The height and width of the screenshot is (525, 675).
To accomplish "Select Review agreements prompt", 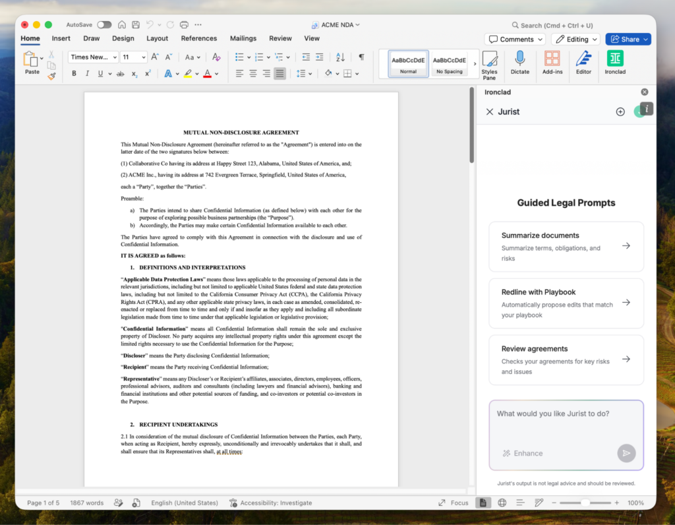I will [566, 360].
